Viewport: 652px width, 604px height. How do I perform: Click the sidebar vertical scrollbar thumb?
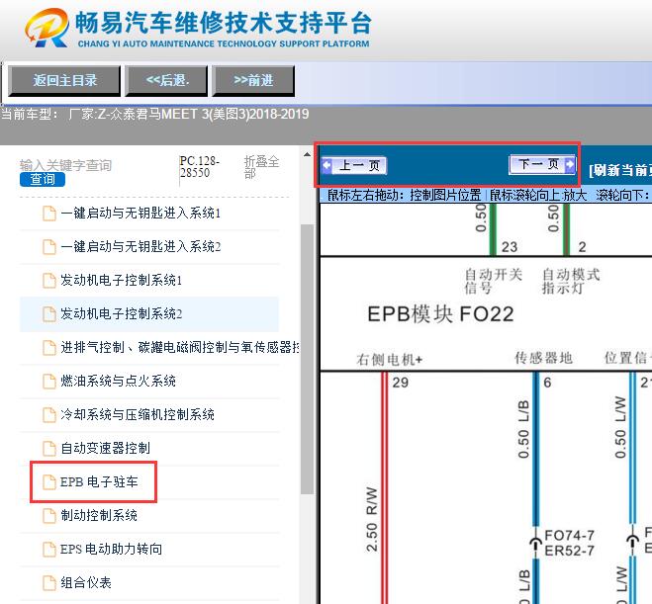tap(307, 359)
